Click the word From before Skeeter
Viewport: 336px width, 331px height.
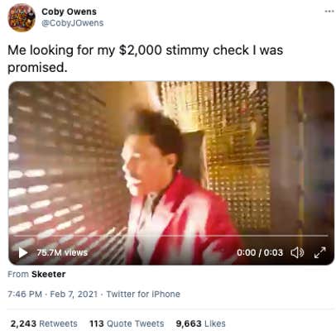click(18, 274)
